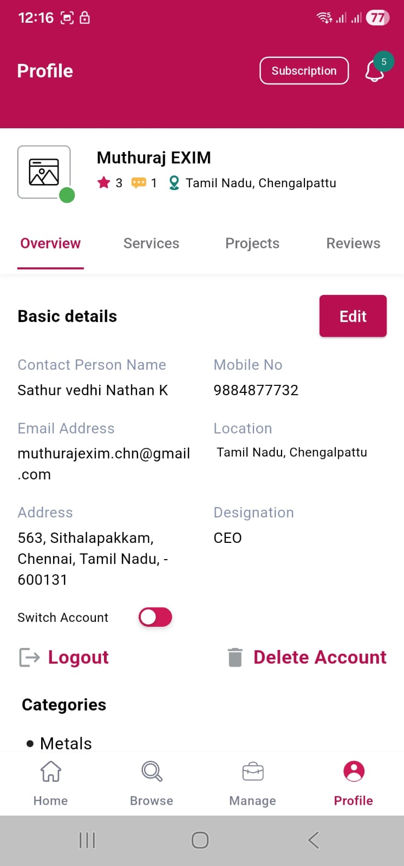Screen dimensions: 404x866
Task: Open the notification bell icon
Action: tap(375, 71)
